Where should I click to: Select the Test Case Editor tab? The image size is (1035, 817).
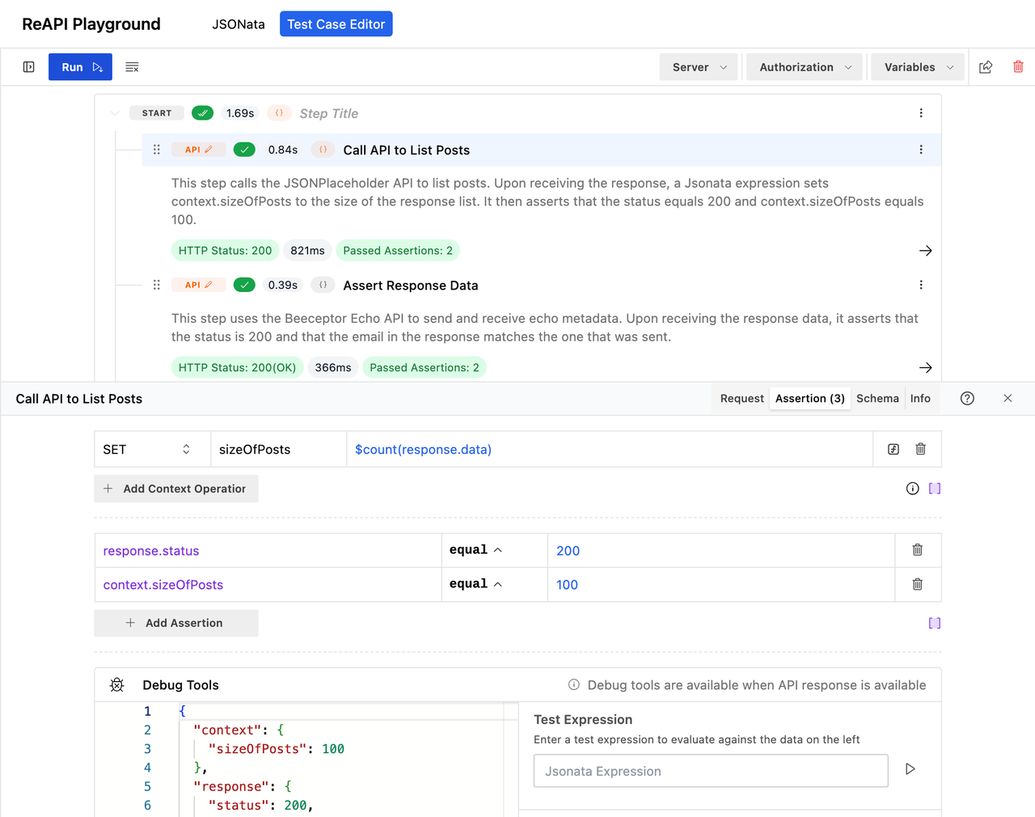(336, 24)
